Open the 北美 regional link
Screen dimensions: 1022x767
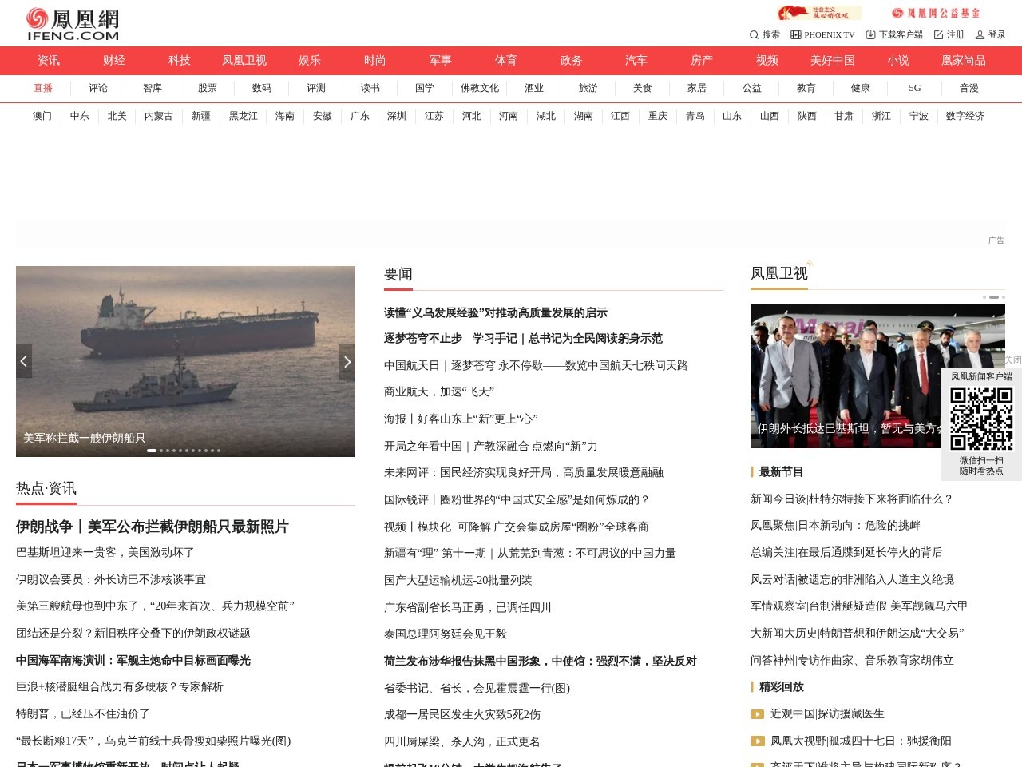tap(117, 116)
